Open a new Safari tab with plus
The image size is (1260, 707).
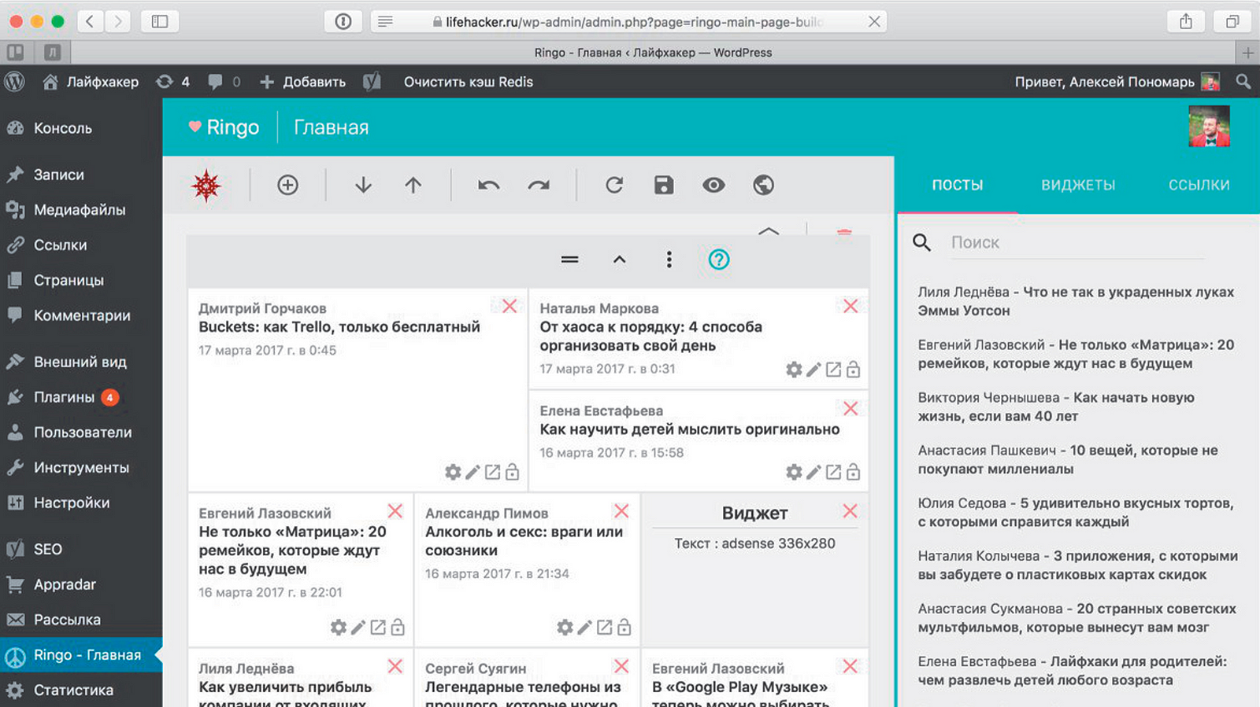[1247, 53]
